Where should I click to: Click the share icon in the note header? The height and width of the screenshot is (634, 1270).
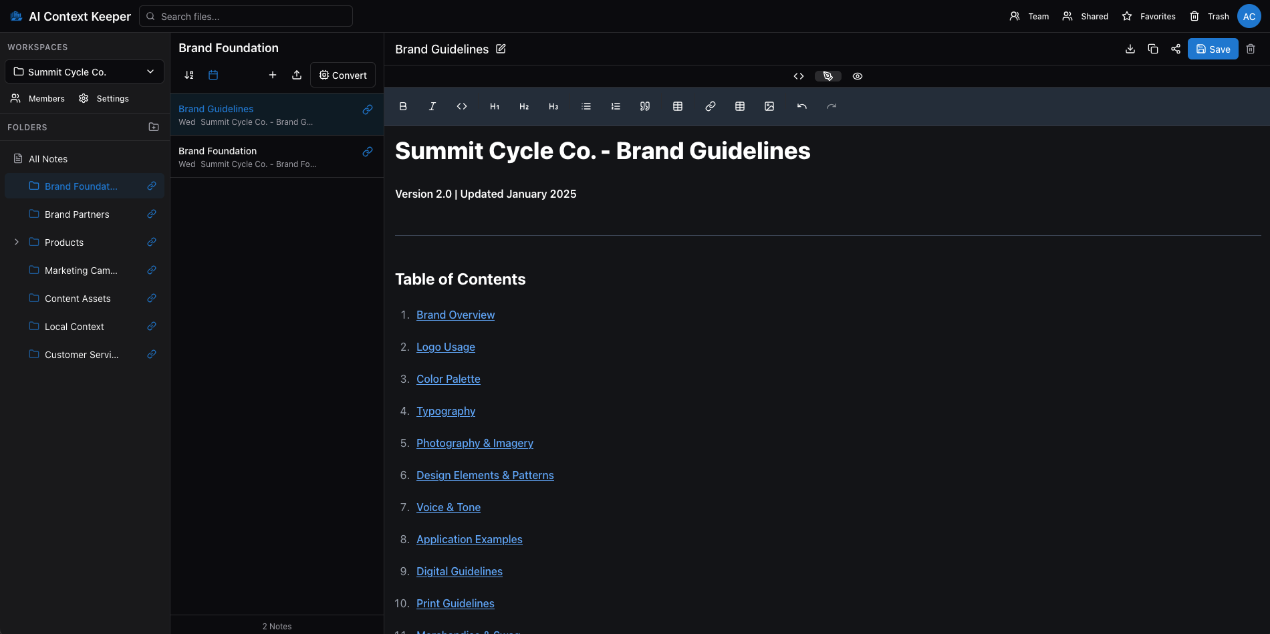tap(1176, 49)
